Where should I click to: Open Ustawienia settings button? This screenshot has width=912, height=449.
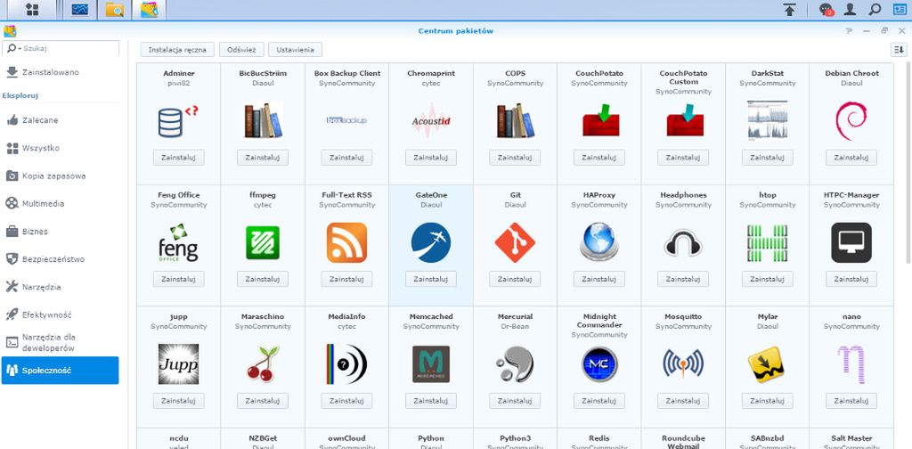click(x=296, y=49)
